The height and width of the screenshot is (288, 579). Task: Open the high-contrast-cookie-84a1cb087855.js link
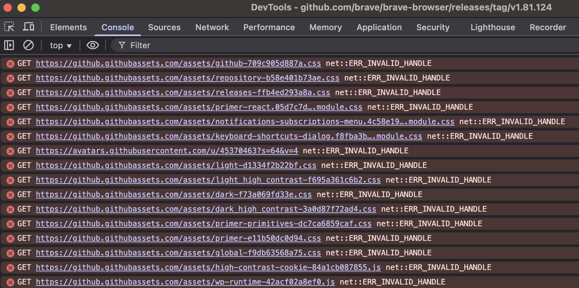[x=208, y=268]
